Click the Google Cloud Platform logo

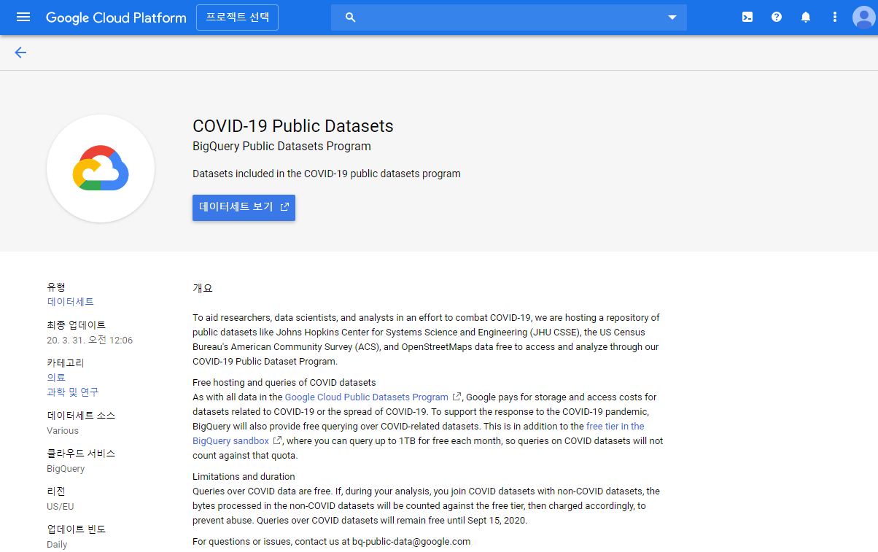click(116, 17)
